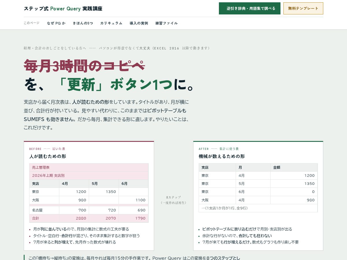
Task: Click the 東京 row label in the Before table
Action: pyautogui.click(x=44, y=192)
